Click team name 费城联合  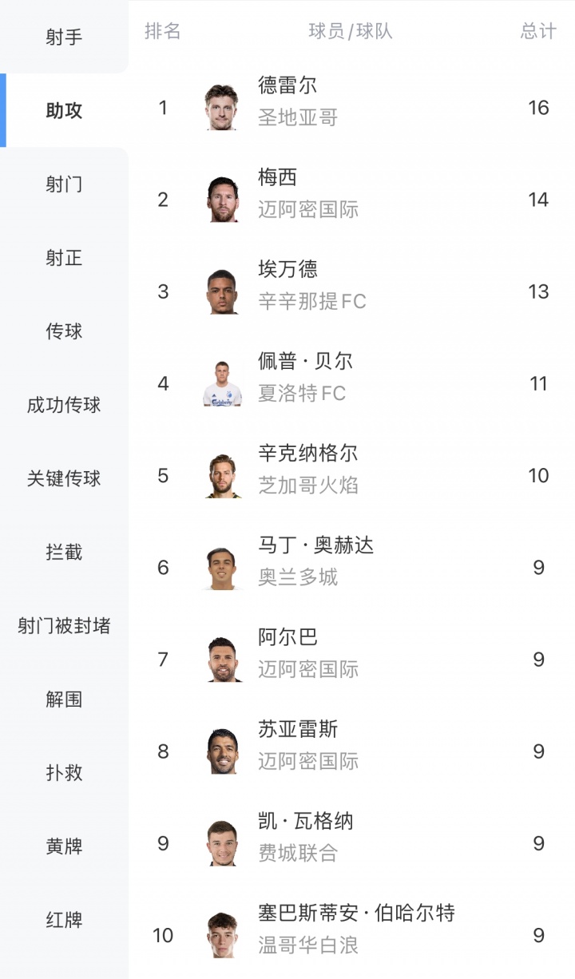pyautogui.click(x=298, y=853)
